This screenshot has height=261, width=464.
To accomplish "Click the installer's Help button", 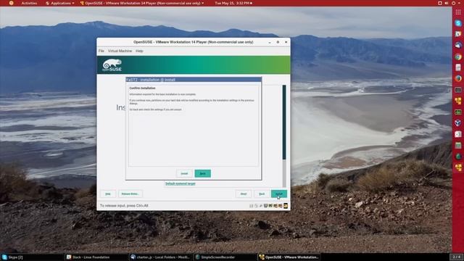I will 108,194.
